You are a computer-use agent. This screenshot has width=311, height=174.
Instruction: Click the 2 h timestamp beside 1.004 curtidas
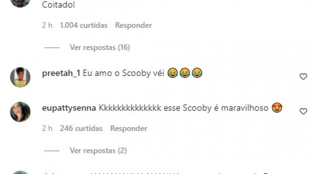[47, 25]
